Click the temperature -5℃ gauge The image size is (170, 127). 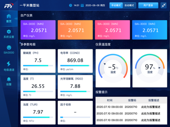pos(113,68)
